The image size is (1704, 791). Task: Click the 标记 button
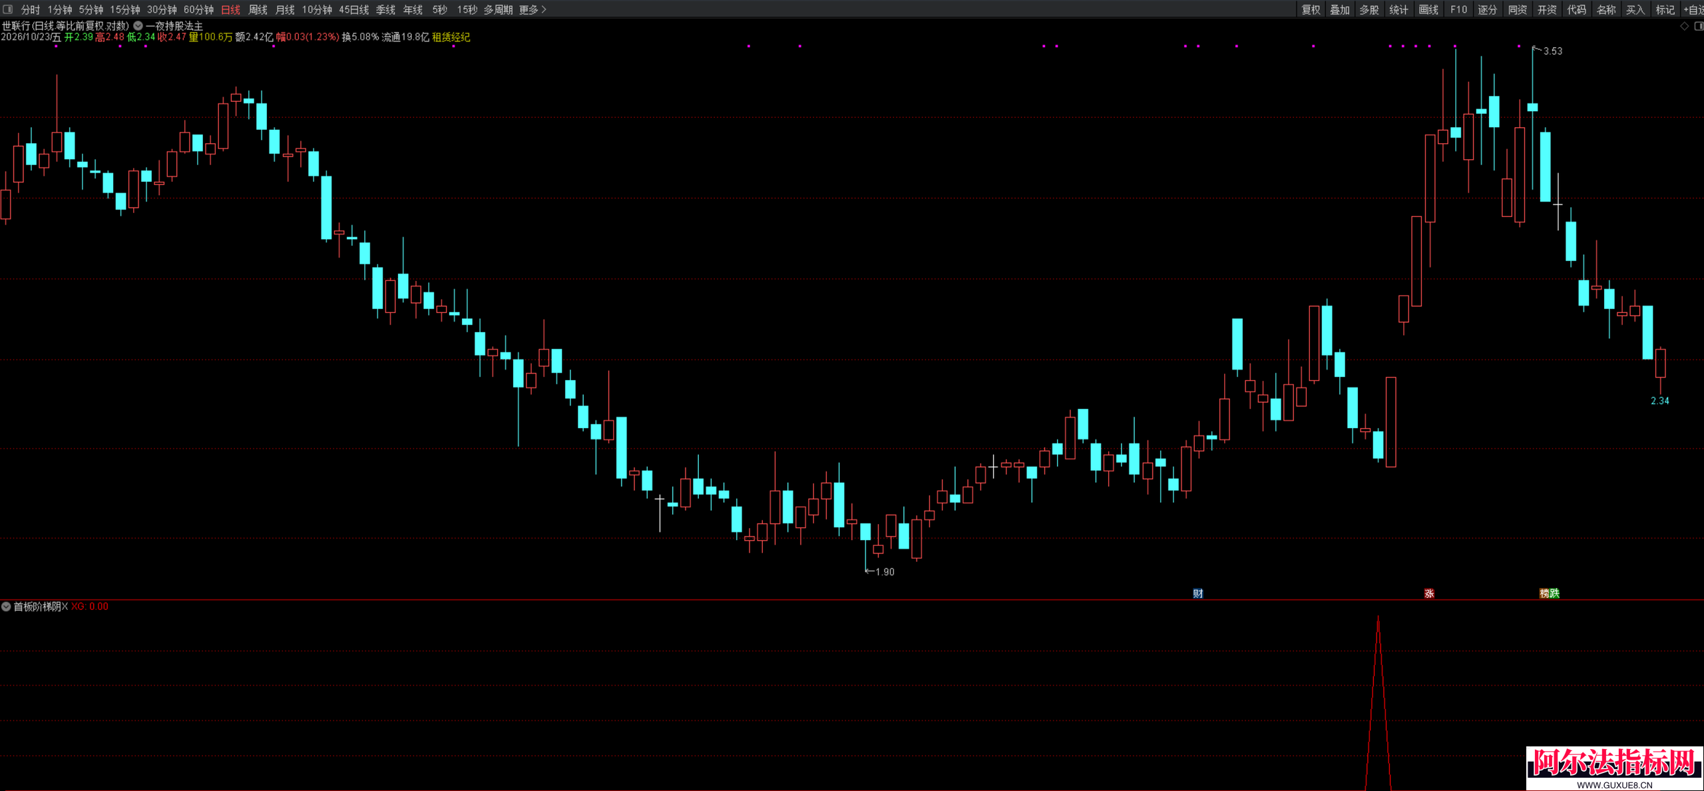pyautogui.click(x=1665, y=9)
